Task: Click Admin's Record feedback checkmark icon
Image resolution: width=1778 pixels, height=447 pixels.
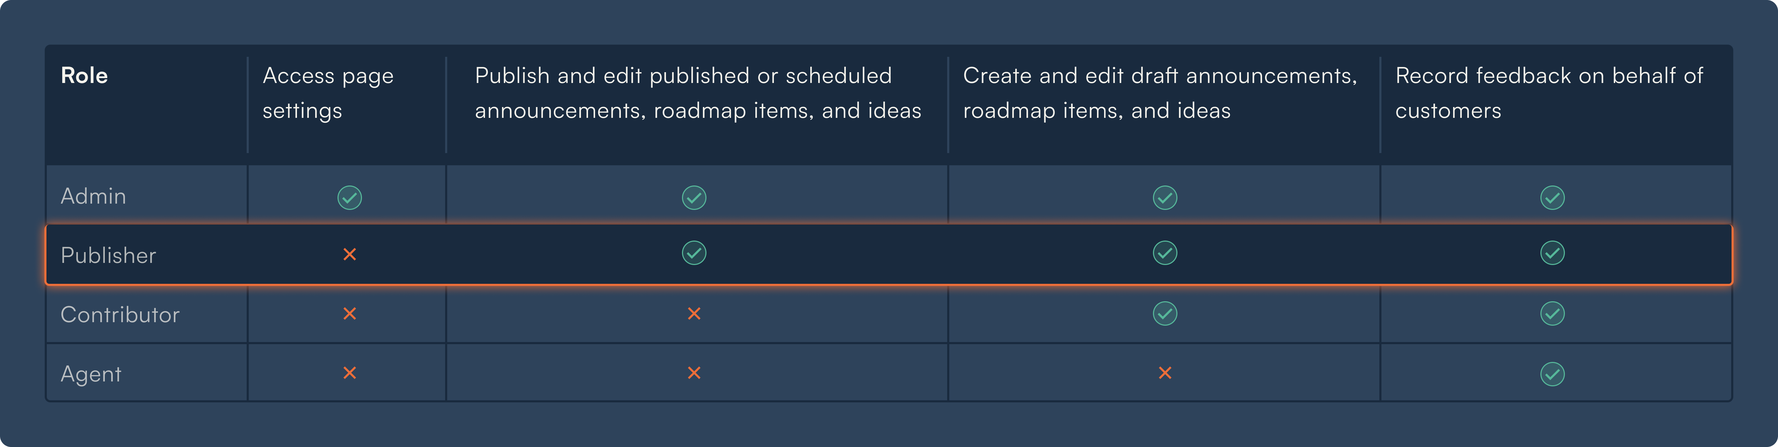Action: [x=1552, y=198]
